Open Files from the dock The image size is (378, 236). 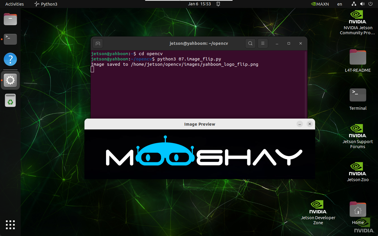point(10,19)
